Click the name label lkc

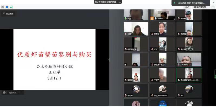182,95
